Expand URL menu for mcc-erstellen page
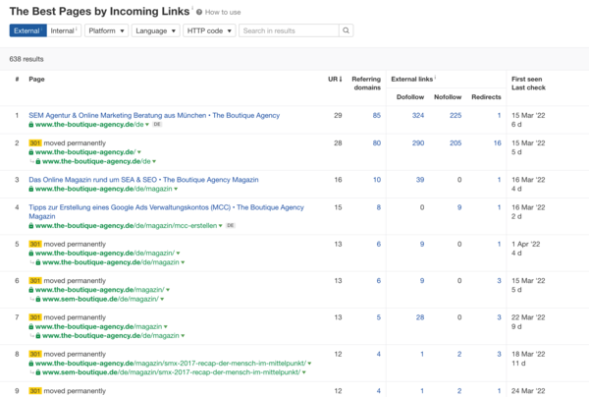 pos(221,226)
